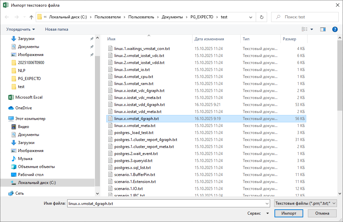Click the Поиск: test search box
343x222 pixels.
coord(305,17)
